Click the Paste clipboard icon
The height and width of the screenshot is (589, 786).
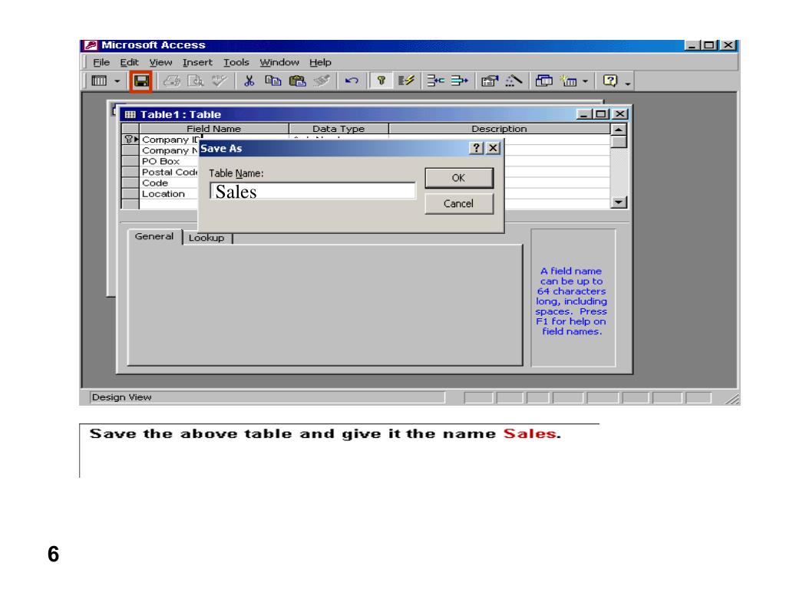pos(297,81)
